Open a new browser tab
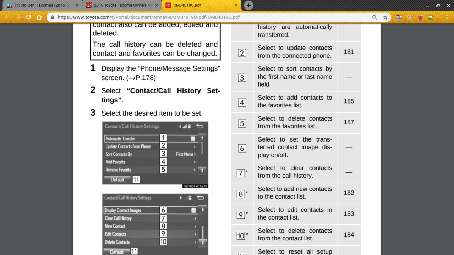This screenshot has width=454, height=255. 248,5
